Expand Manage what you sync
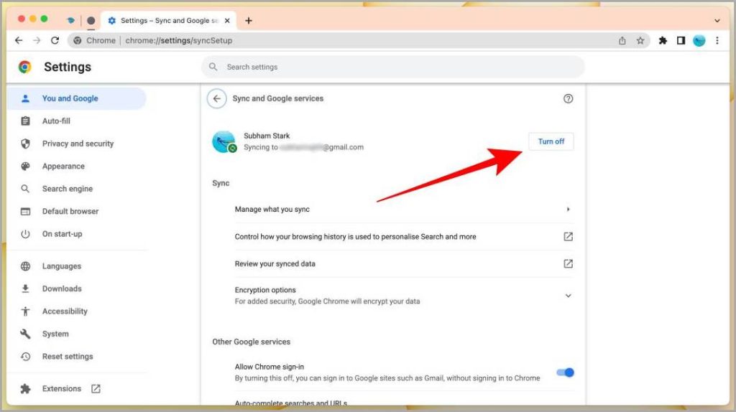Image resolution: width=736 pixels, height=412 pixels. click(403, 210)
